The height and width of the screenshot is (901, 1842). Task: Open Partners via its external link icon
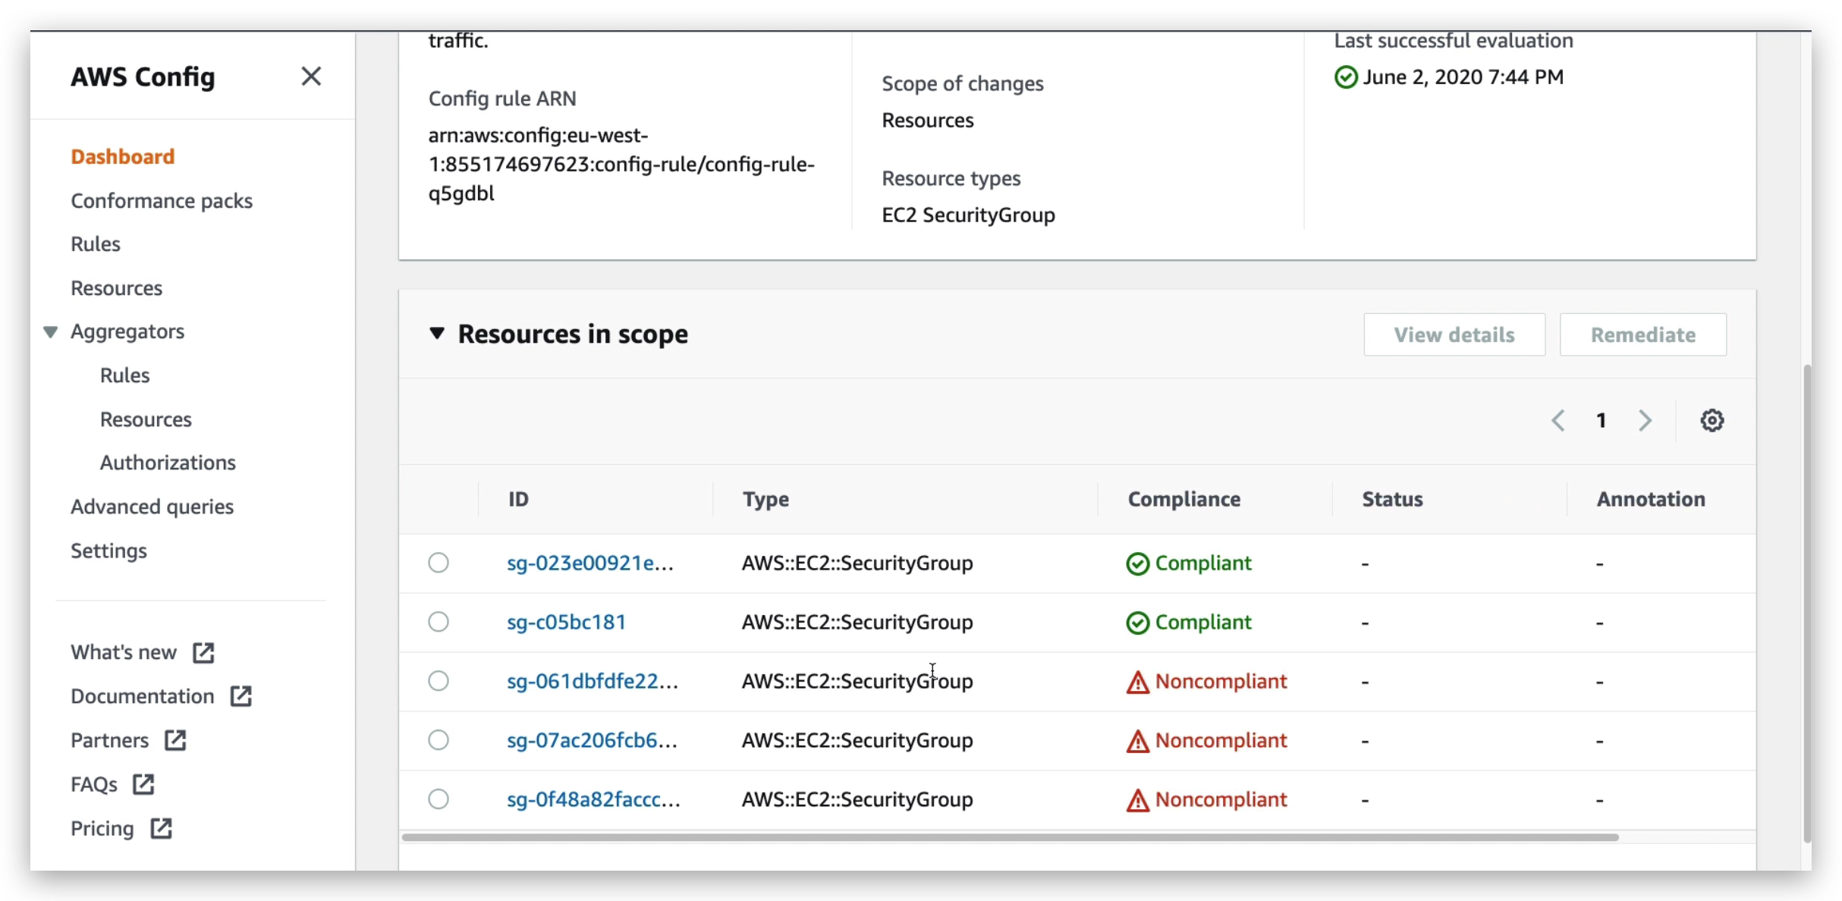(175, 739)
